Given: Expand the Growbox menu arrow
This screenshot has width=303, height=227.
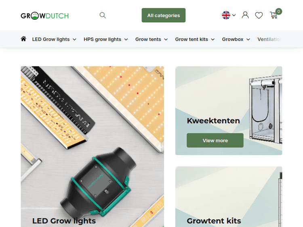Looking at the screenshot, I should pyautogui.click(x=248, y=40).
